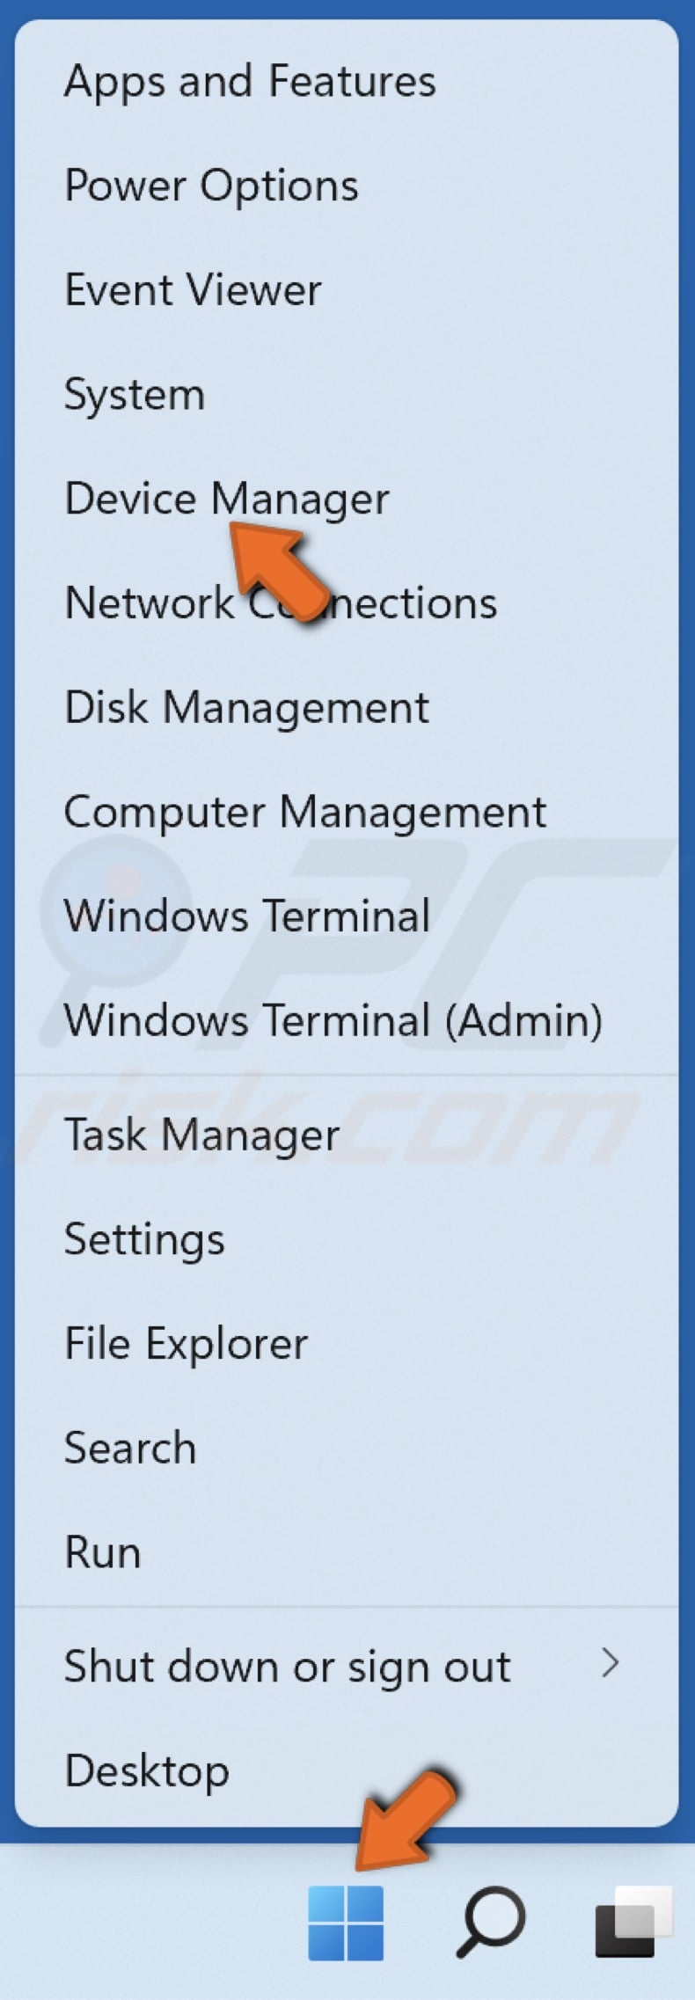Open Computer Management

coord(305,811)
